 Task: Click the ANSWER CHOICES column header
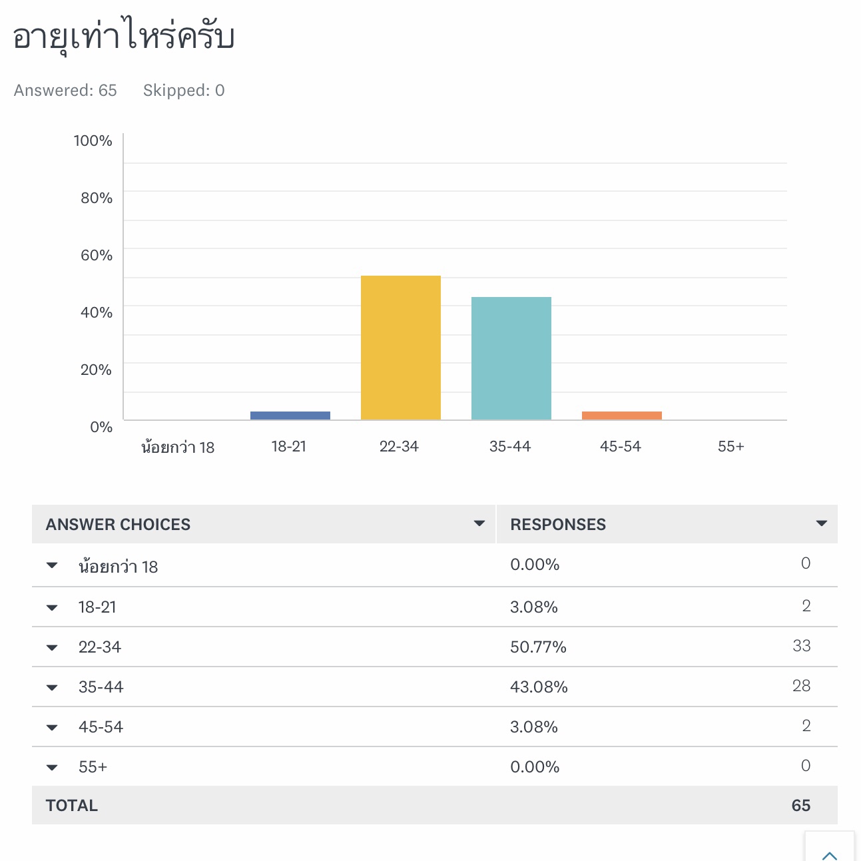(x=119, y=525)
